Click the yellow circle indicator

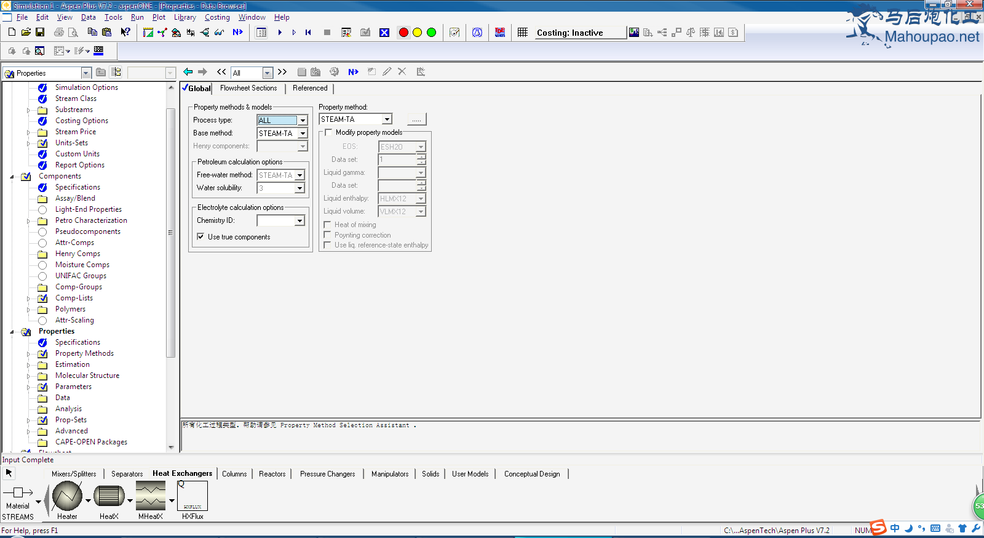(418, 33)
